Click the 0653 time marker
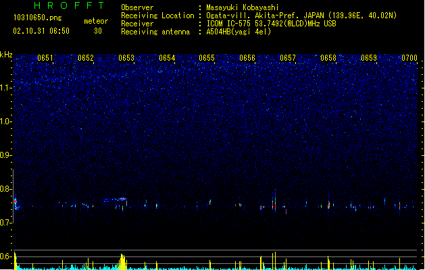 click(x=126, y=58)
